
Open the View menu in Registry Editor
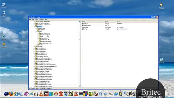point(36,19)
